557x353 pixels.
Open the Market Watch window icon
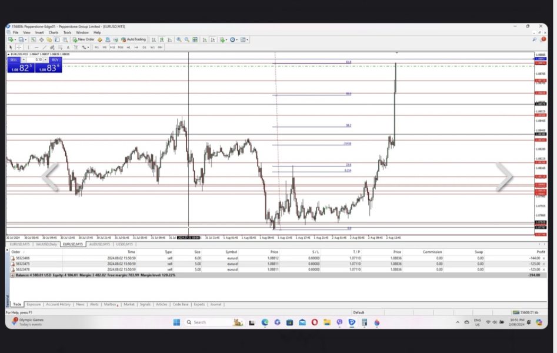click(34, 40)
